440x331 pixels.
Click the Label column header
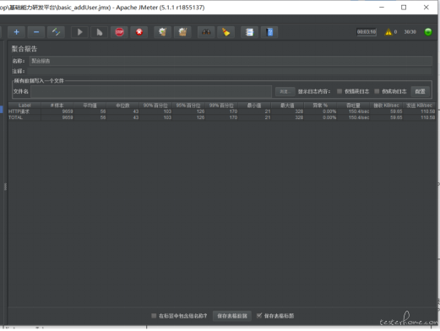pyautogui.click(x=24, y=106)
